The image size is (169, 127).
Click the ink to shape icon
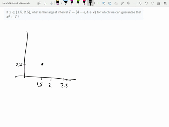tap(110, 3)
